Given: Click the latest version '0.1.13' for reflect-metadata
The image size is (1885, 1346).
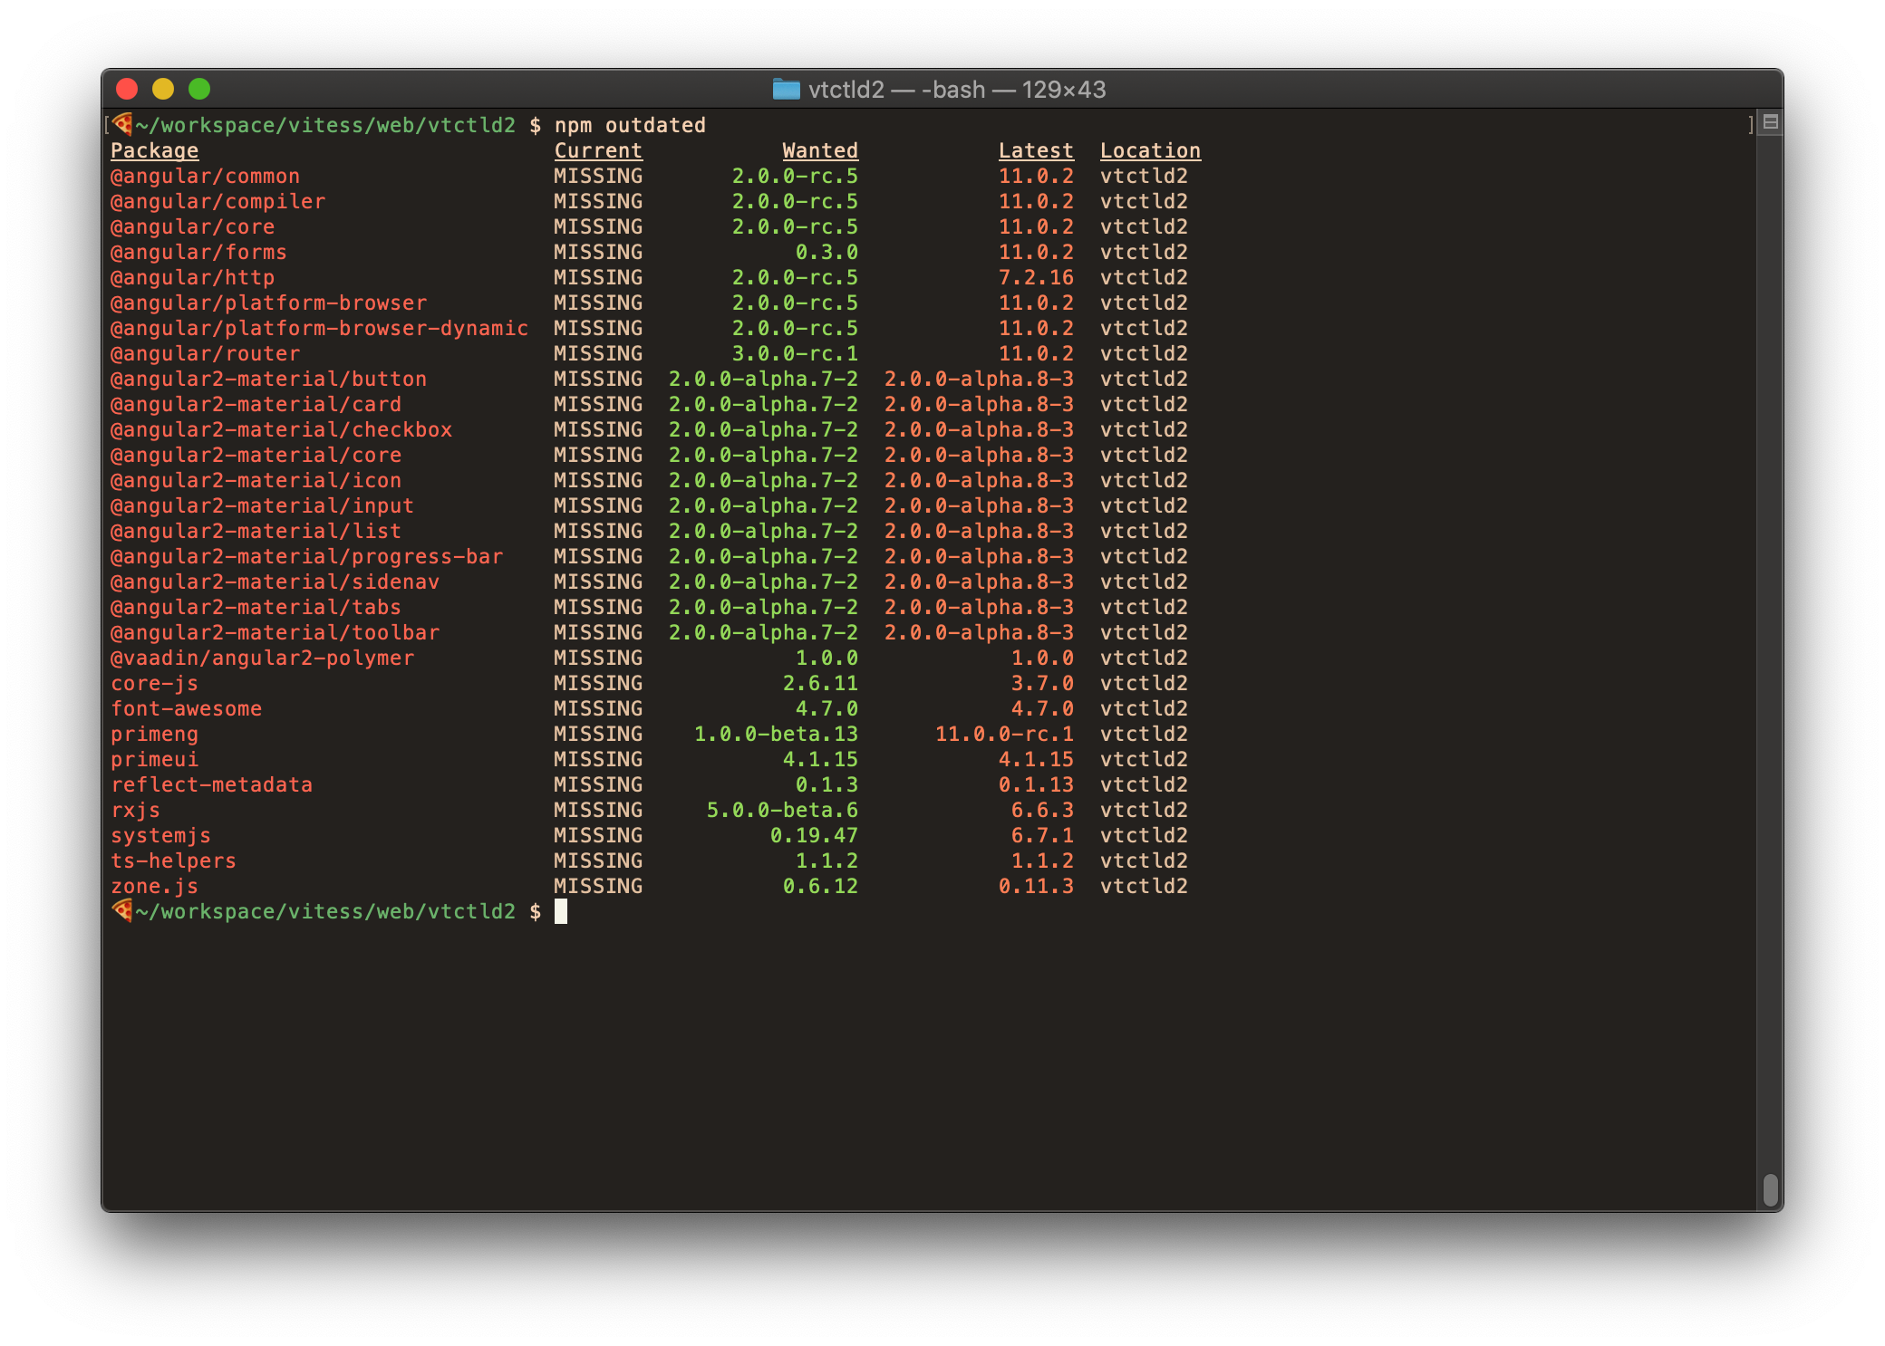Looking at the screenshot, I should coord(1036,784).
